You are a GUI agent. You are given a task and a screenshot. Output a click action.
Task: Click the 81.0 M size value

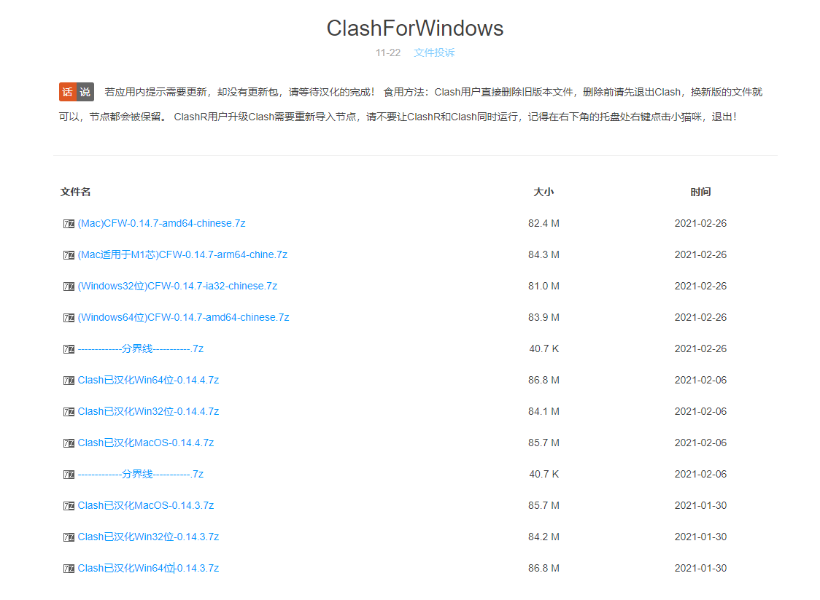[x=544, y=286]
